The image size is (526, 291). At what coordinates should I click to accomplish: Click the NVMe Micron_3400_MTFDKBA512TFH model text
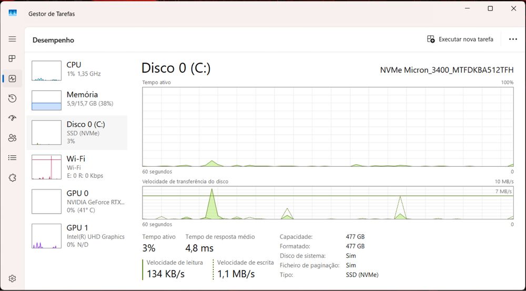point(447,70)
